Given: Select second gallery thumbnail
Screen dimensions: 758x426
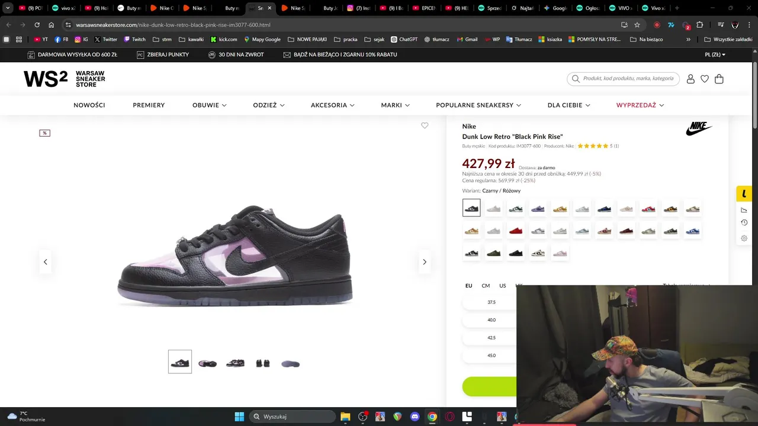Looking at the screenshot, I should (x=207, y=363).
